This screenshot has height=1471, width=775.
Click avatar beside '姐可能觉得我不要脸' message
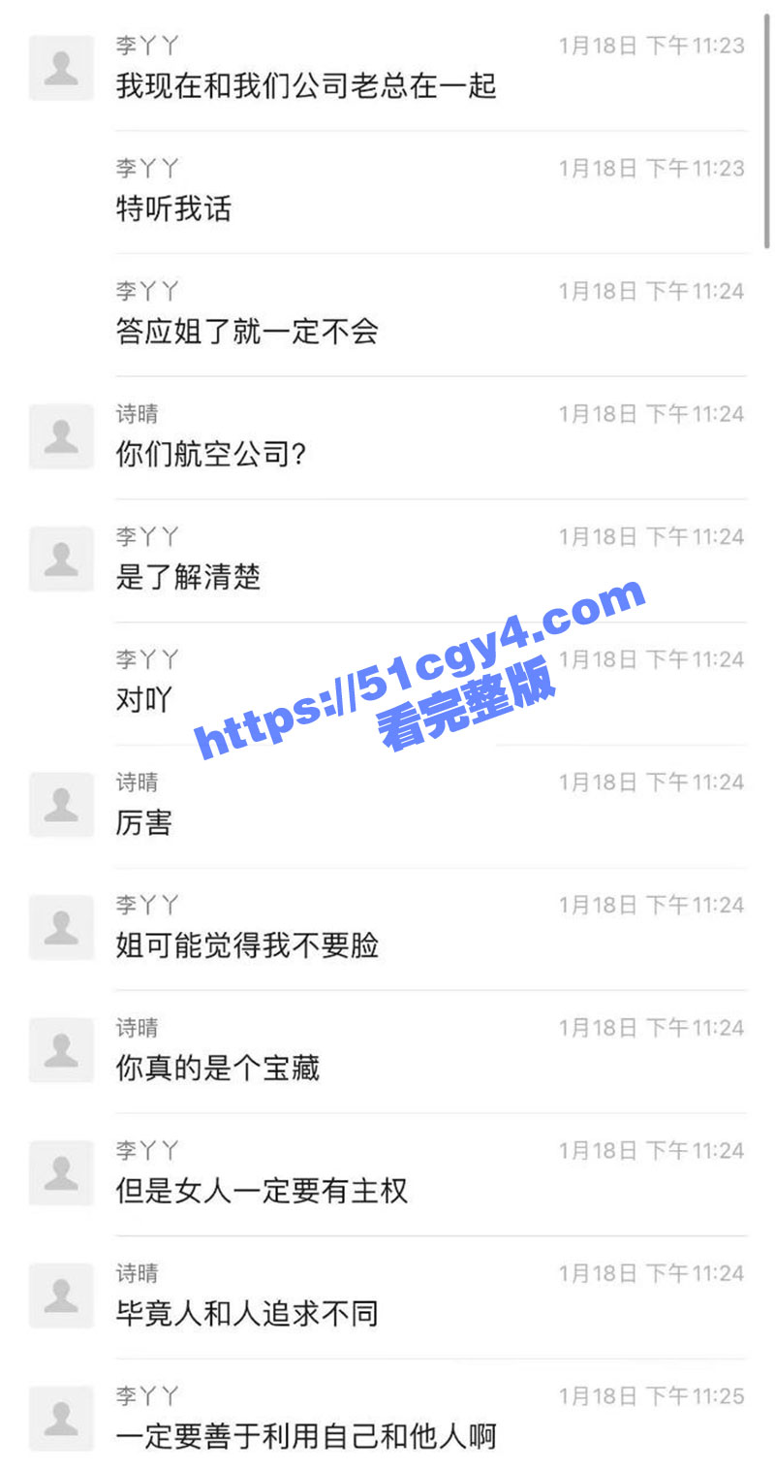[62, 927]
